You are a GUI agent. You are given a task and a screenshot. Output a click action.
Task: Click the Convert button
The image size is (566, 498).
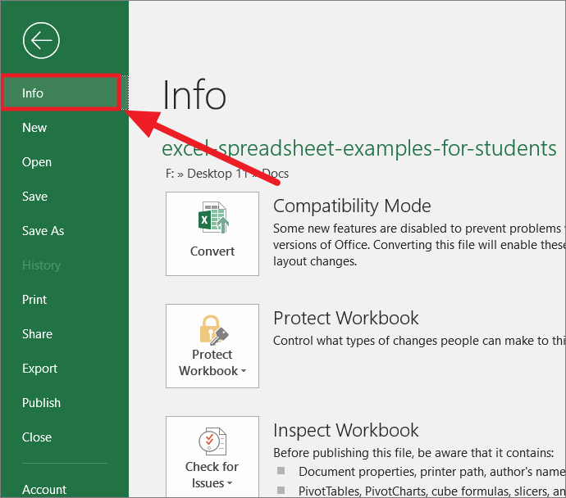coord(212,234)
